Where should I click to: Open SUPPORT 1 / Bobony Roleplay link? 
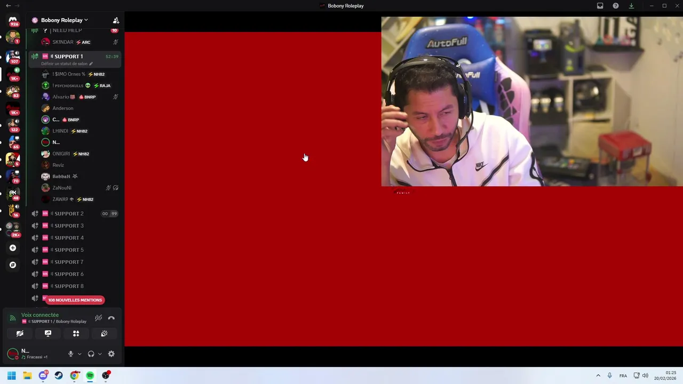point(54,322)
